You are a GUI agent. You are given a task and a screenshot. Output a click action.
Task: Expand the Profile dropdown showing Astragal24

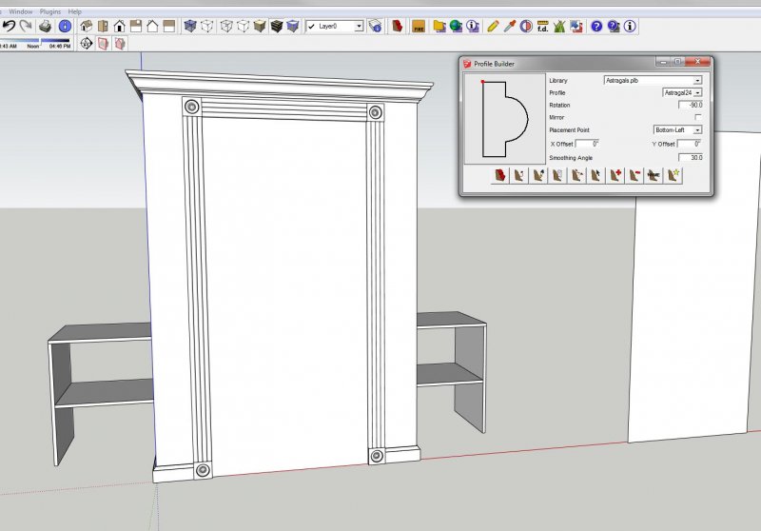(x=697, y=93)
